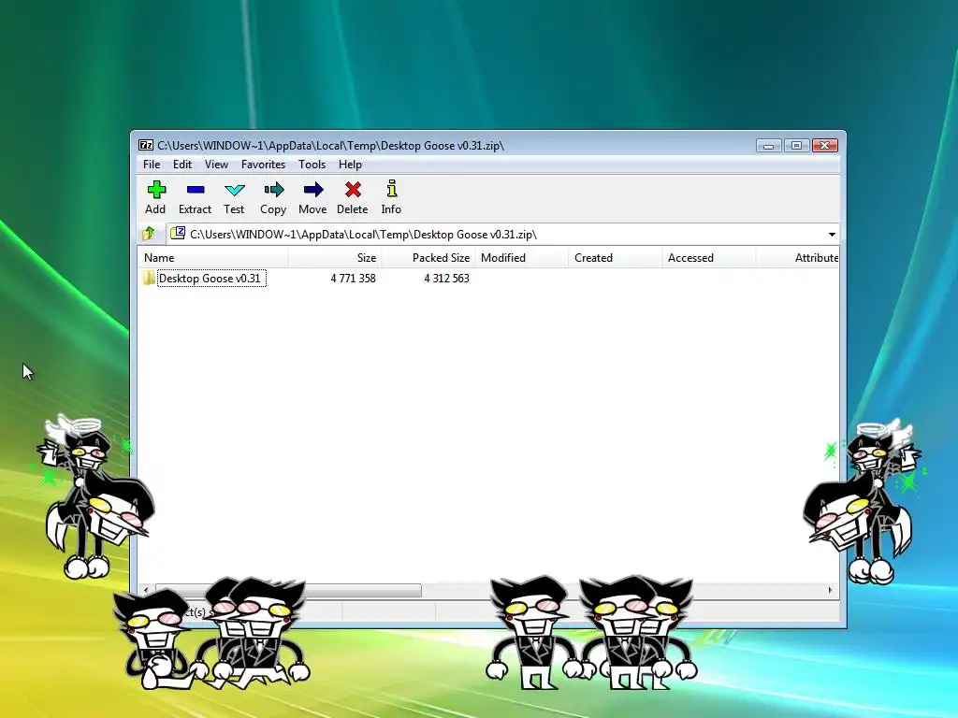Select the Desktop Goose v0.31 folder icon
The height and width of the screenshot is (718, 958).
coord(149,279)
